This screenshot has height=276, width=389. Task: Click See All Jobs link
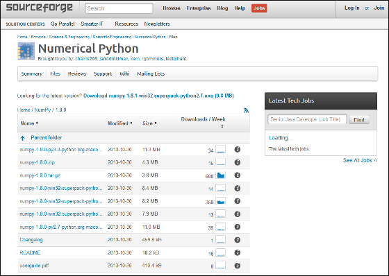coord(360,160)
